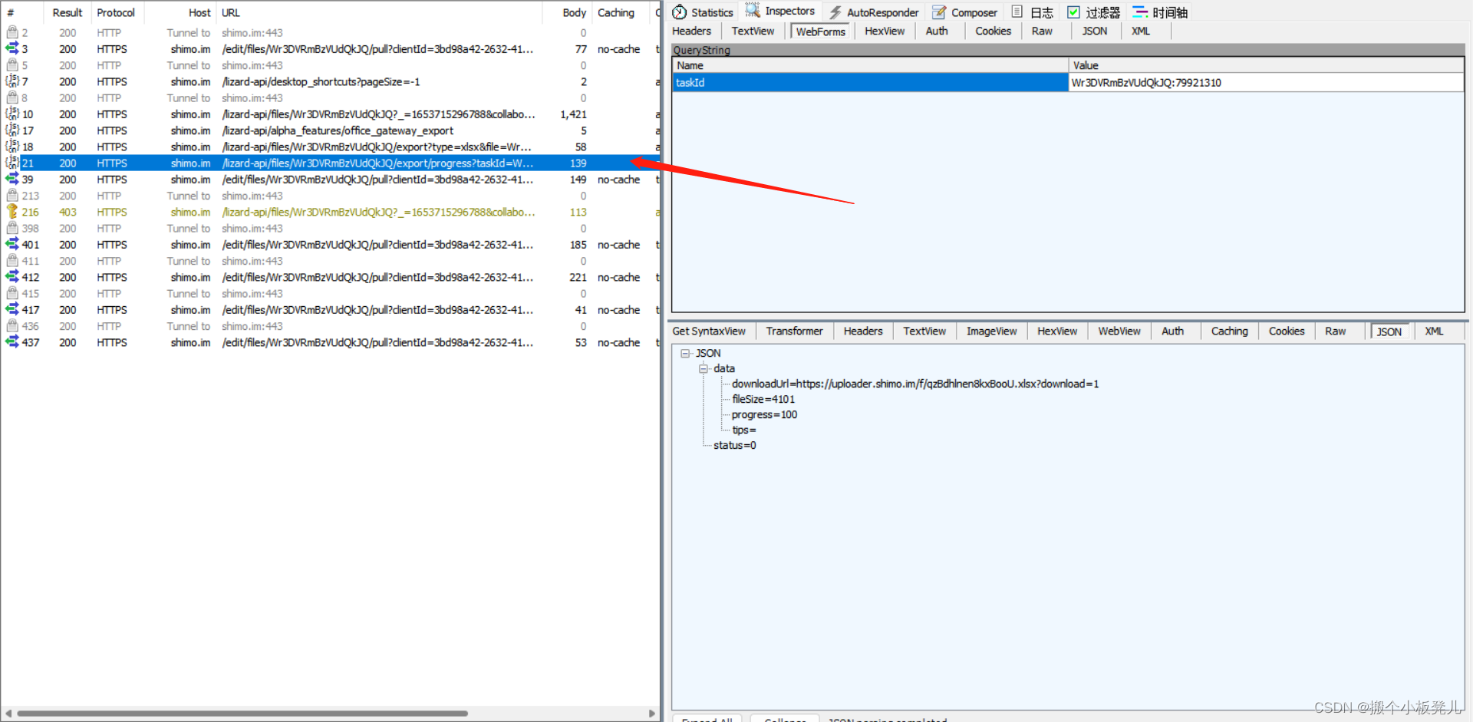Click the arrows icon of session 401
This screenshot has height=722, width=1473.
coord(12,244)
